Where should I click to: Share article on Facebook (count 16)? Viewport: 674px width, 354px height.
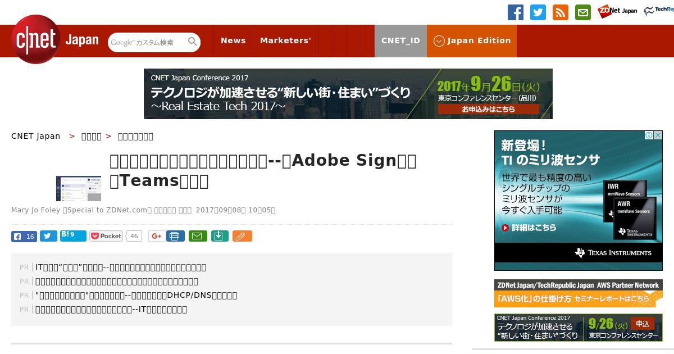[x=24, y=236]
